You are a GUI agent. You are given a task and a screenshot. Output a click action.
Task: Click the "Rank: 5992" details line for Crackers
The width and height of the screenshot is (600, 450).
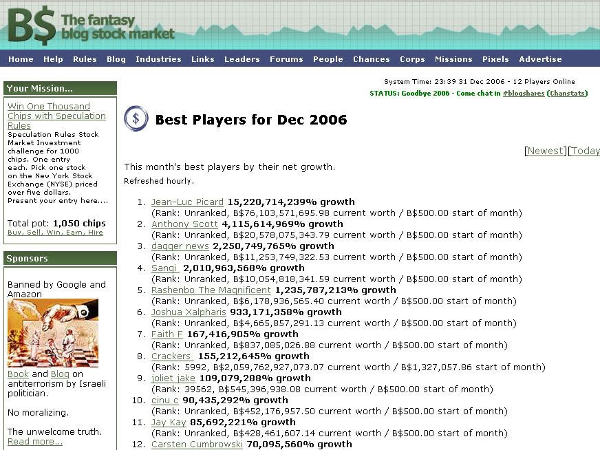coord(348,367)
